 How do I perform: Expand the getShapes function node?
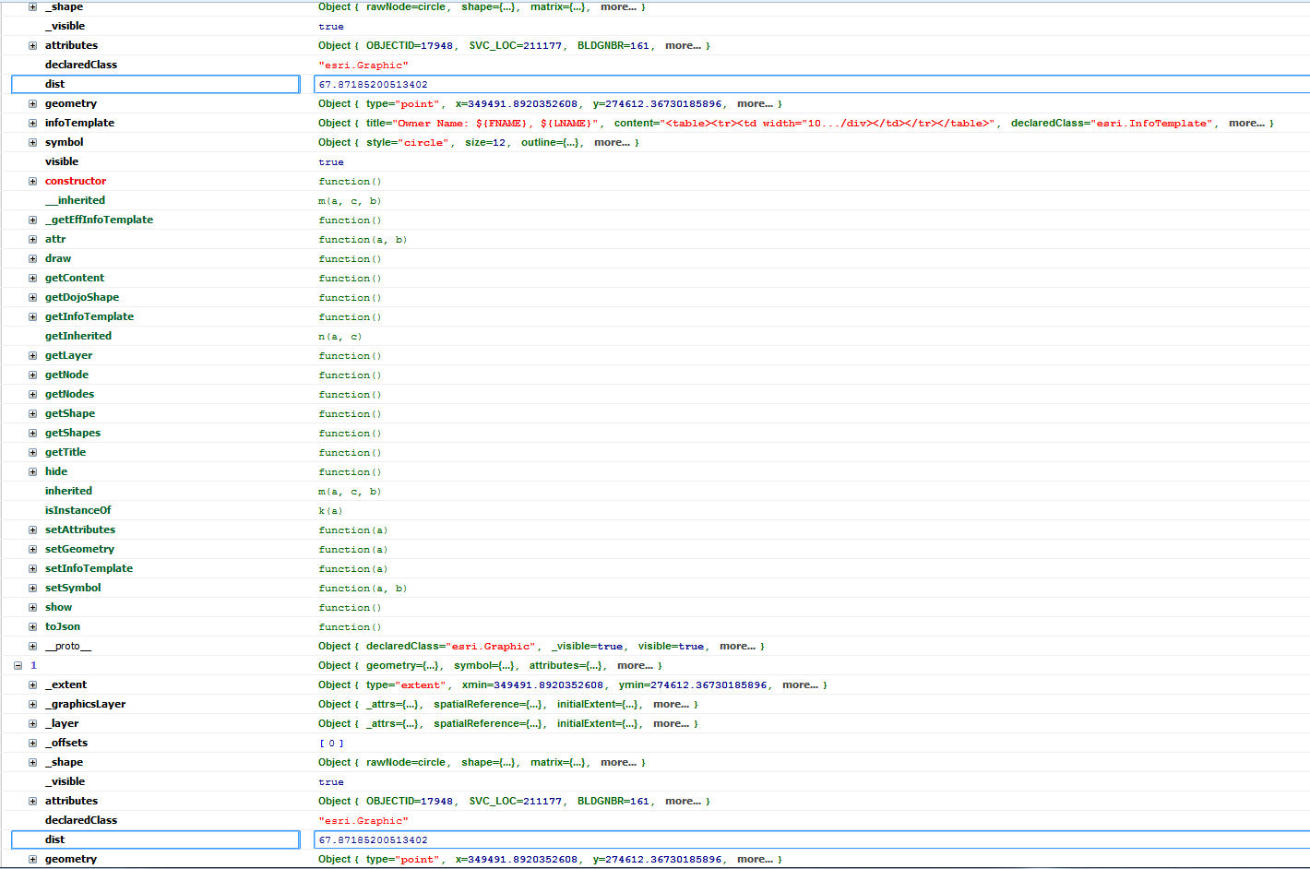pyautogui.click(x=32, y=433)
